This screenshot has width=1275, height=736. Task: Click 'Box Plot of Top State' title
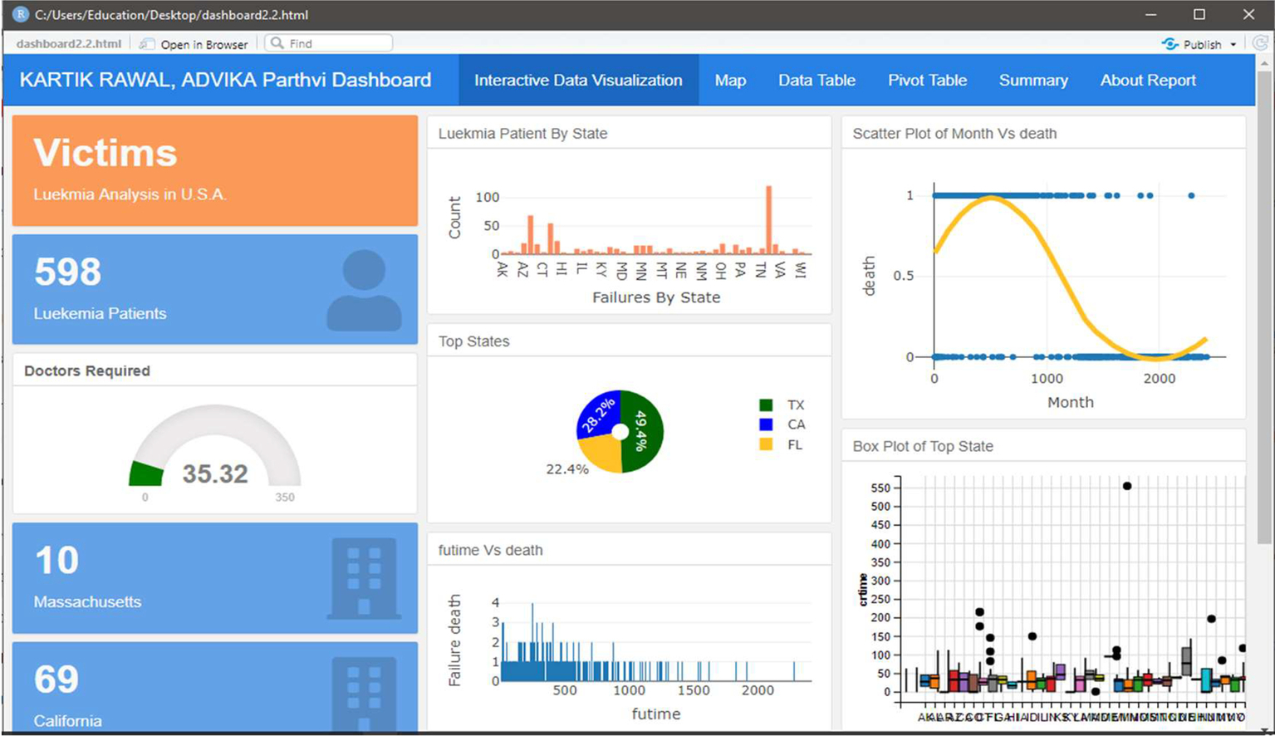[923, 446]
